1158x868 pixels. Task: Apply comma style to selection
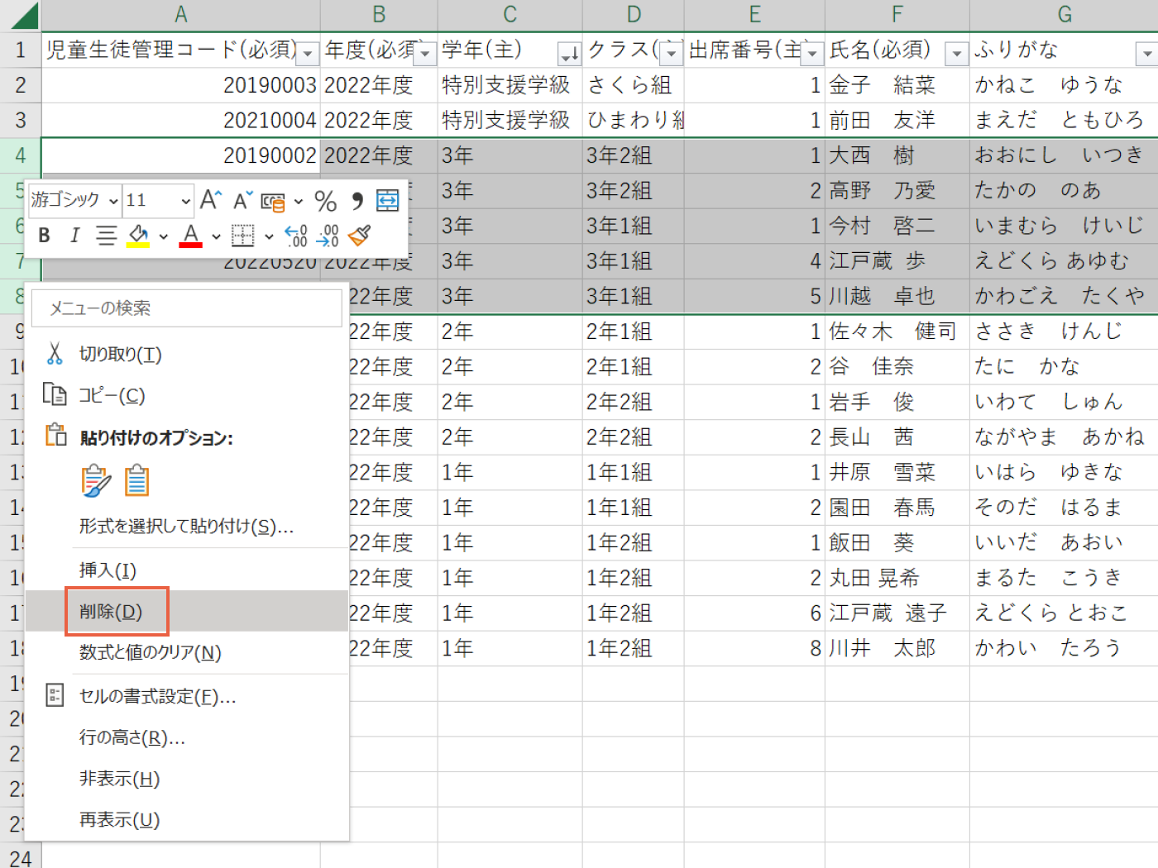click(x=357, y=201)
